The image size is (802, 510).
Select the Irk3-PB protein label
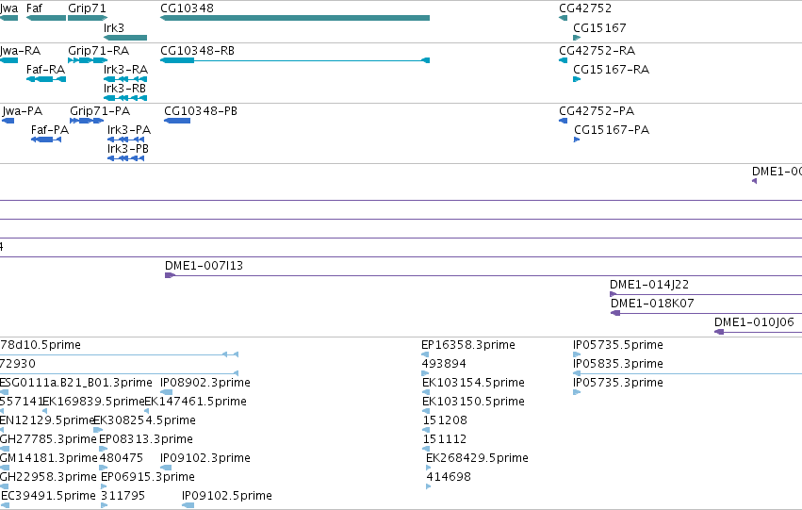click(128, 149)
